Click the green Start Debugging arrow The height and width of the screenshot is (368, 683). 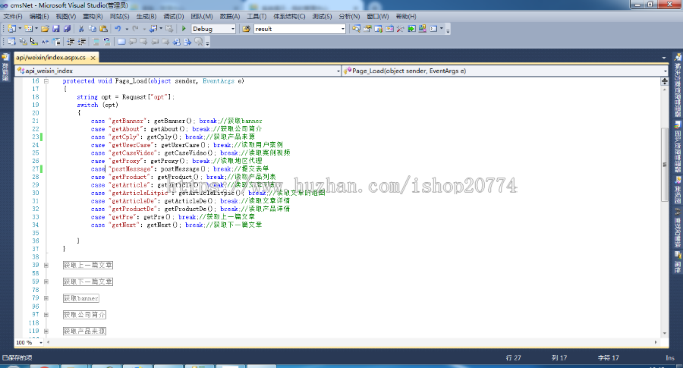click(x=182, y=29)
